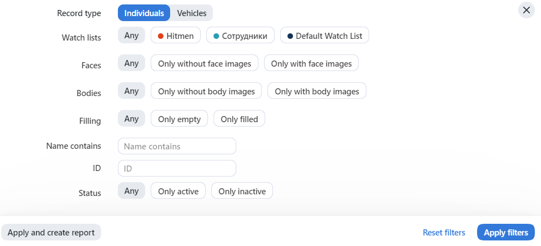Filter only without body images
This screenshot has height=246, width=541.
pyautogui.click(x=206, y=91)
